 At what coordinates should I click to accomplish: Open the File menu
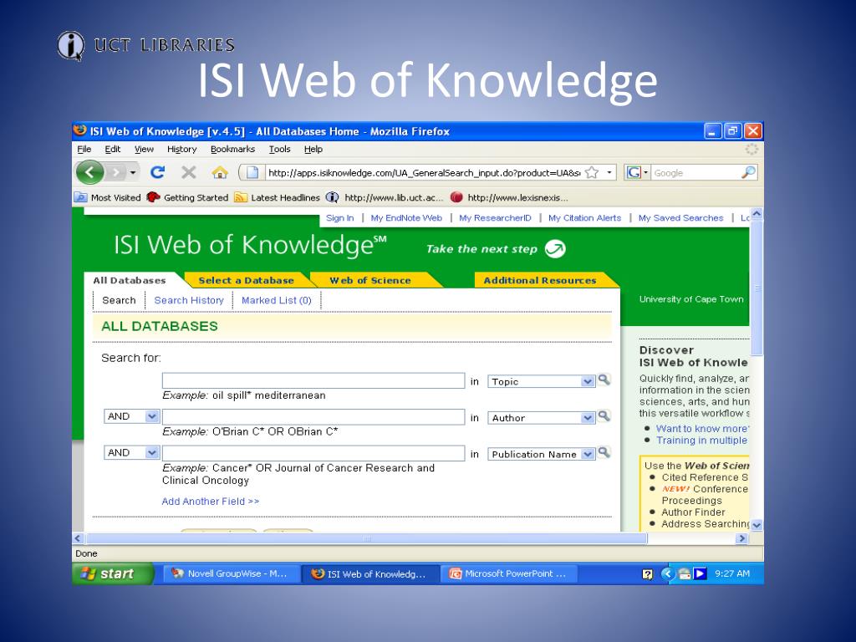(x=84, y=149)
